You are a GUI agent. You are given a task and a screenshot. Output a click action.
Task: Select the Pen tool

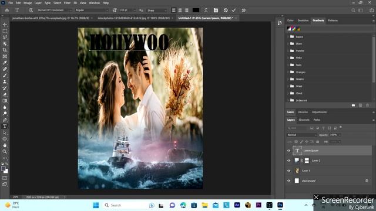click(x=5, y=120)
